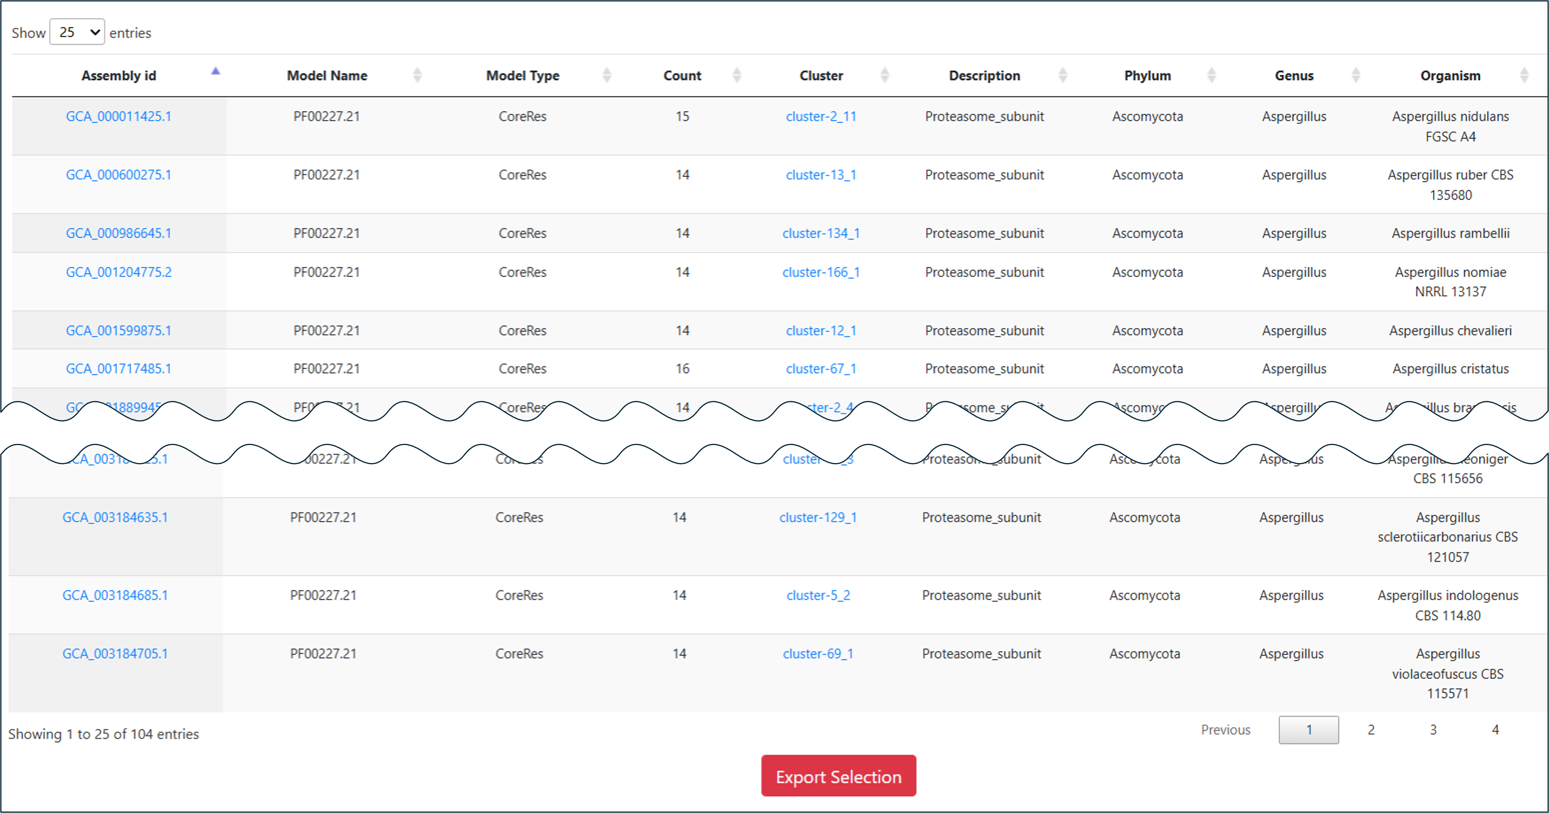
Task: Click the Phylum column sort icon
Action: point(1212,75)
